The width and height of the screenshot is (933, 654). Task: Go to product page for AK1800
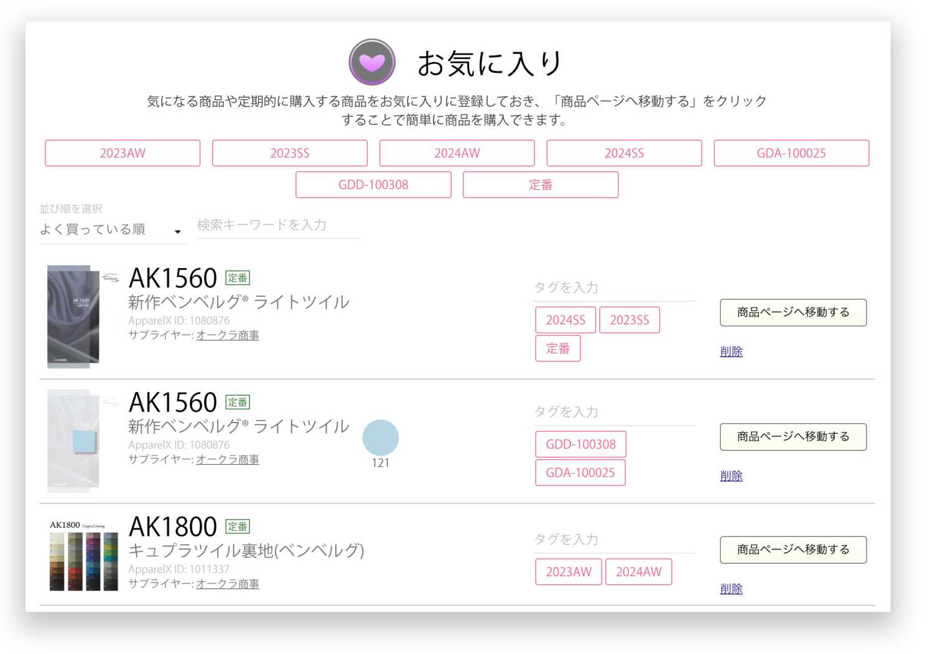point(792,549)
